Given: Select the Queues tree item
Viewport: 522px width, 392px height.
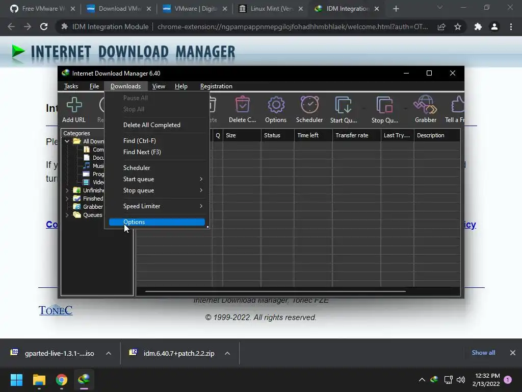Looking at the screenshot, I should pos(88,215).
